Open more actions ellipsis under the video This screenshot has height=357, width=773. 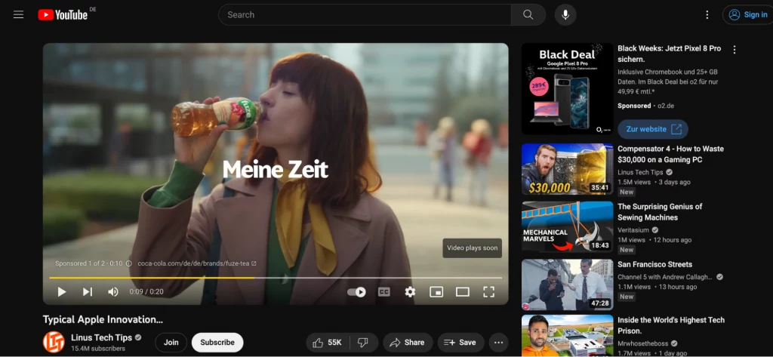coord(498,342)
